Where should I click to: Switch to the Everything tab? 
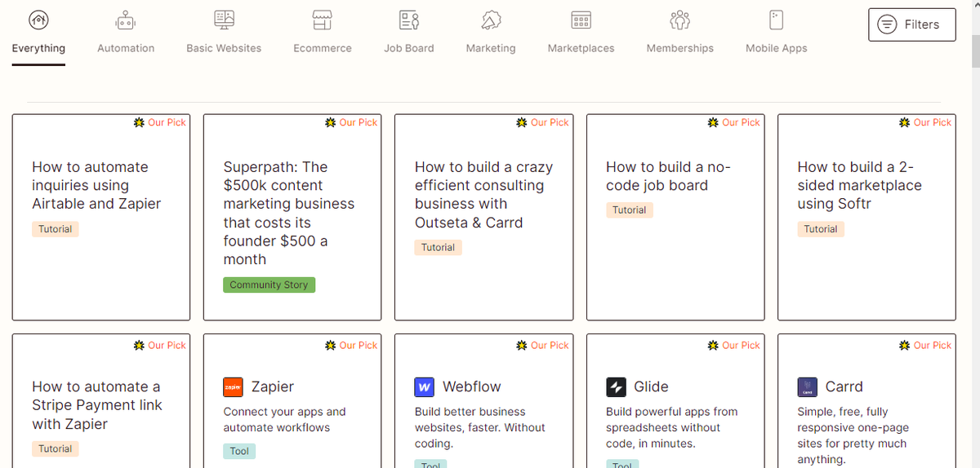(38, 48)
